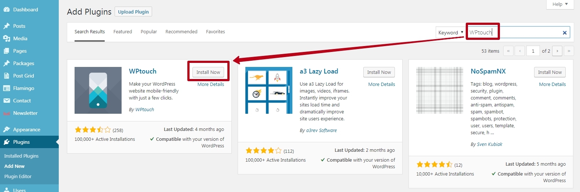Install the WPtouch plugin now
Image resolution: width=580 pixels, height=192 pixels.
208,72
